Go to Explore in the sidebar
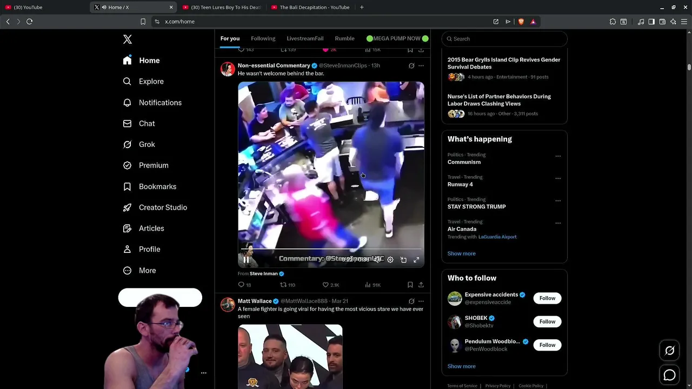Image resolution: width=692 pixels, height=389 pixels. (143, 82)
